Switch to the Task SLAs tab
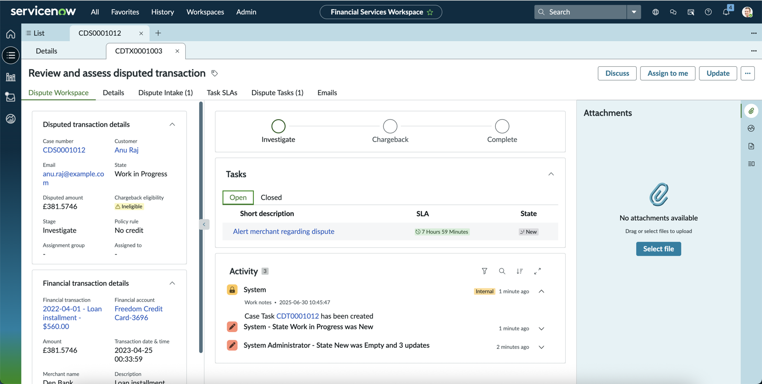 (x=222, y=93)
